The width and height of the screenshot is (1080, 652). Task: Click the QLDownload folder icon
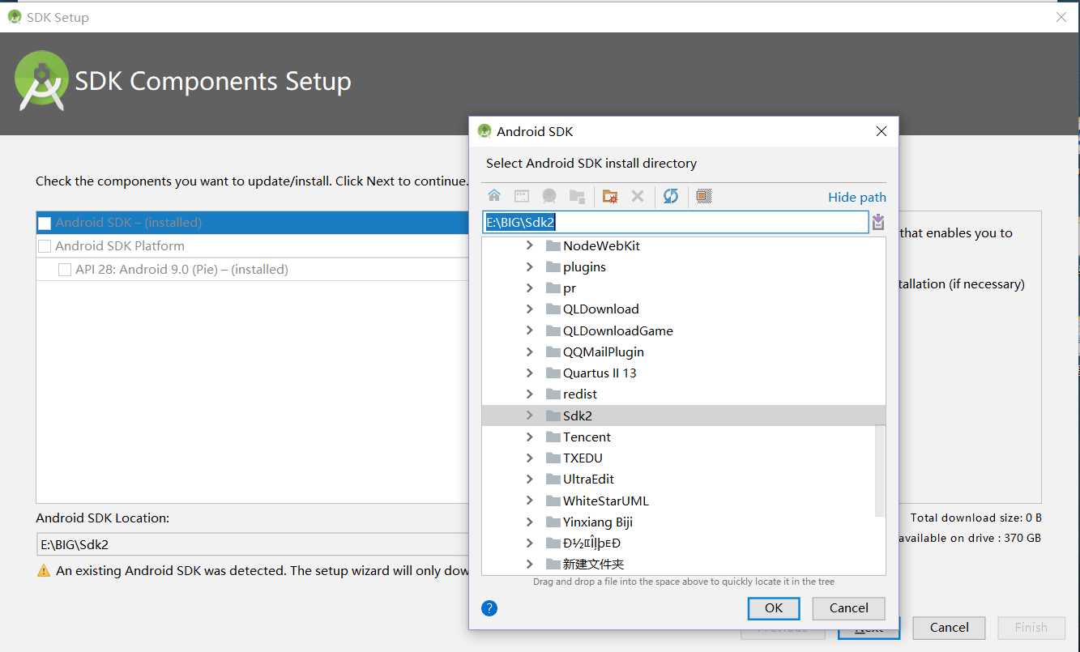pos(553,309)
